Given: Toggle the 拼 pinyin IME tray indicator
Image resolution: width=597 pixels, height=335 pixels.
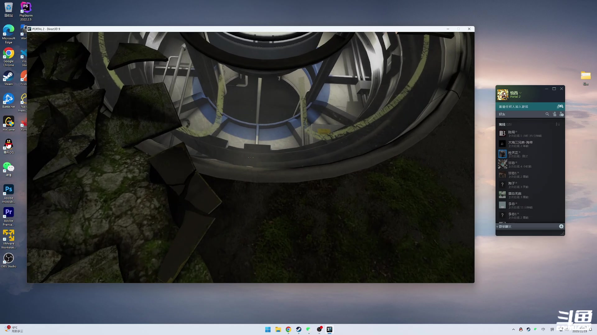Looking at the screenshot, I should (x=552, y=329).
